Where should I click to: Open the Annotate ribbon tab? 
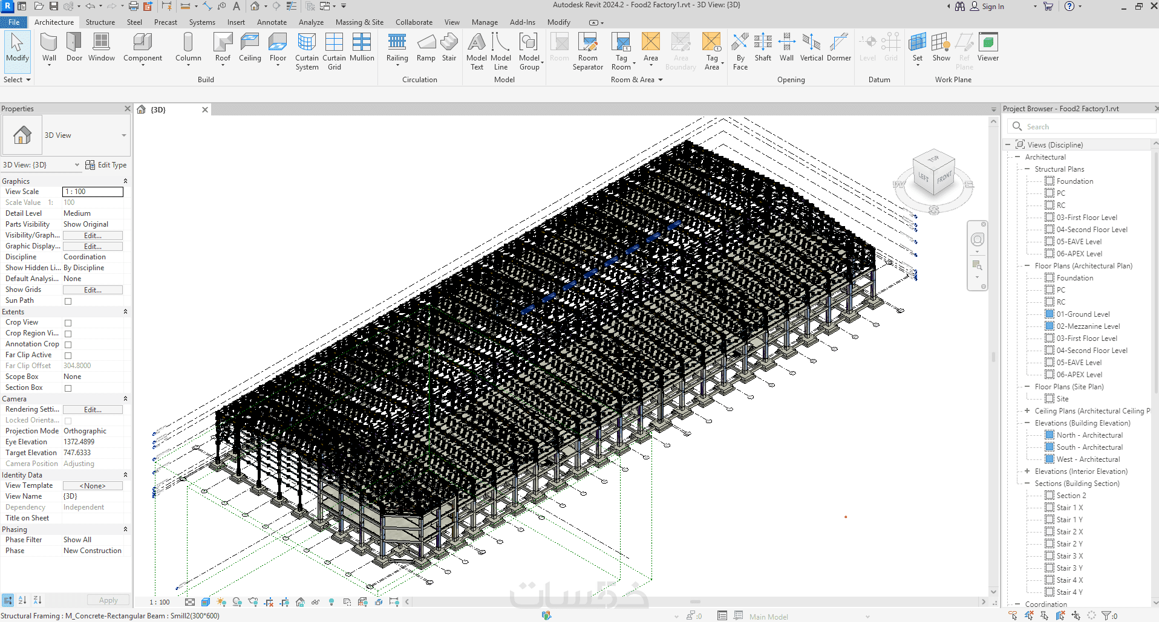tap(272, 22)
